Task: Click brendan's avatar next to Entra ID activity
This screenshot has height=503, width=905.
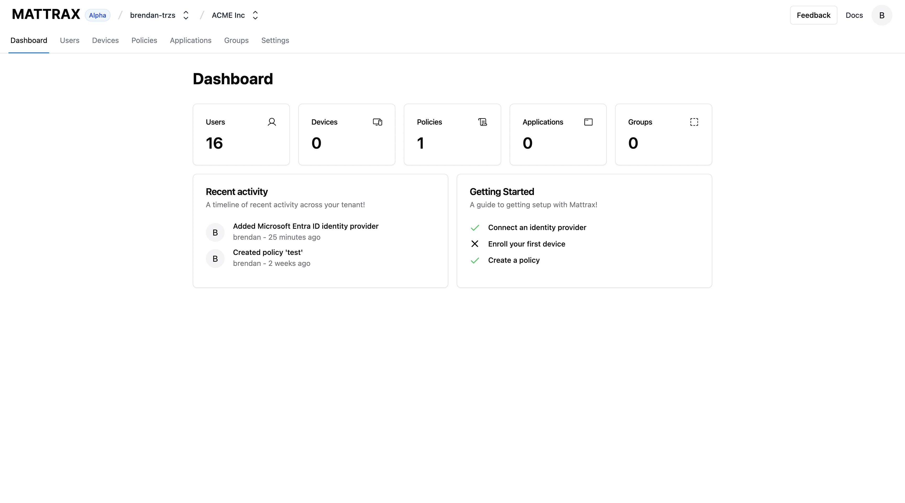Action: click(x=215, y=232)
